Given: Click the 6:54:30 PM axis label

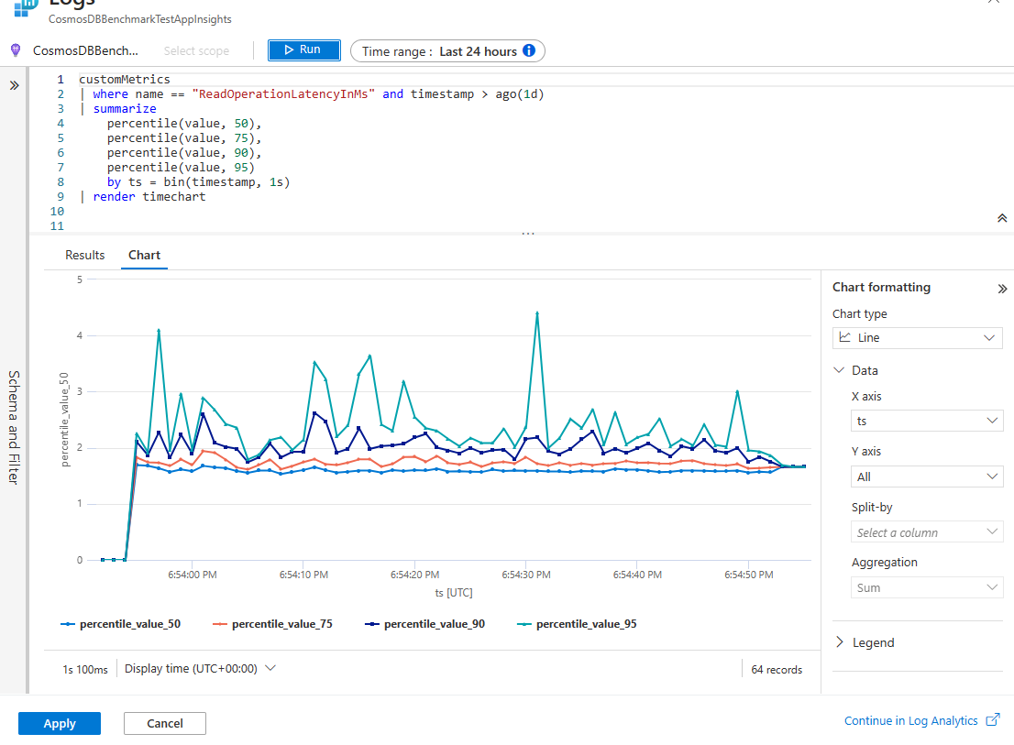Looking at the screenshot, I should (x=526, y=575).
